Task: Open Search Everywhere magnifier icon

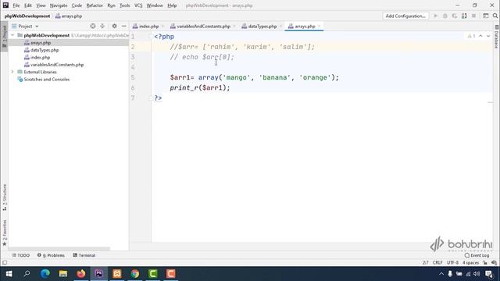Action: [x=495, y=16]
